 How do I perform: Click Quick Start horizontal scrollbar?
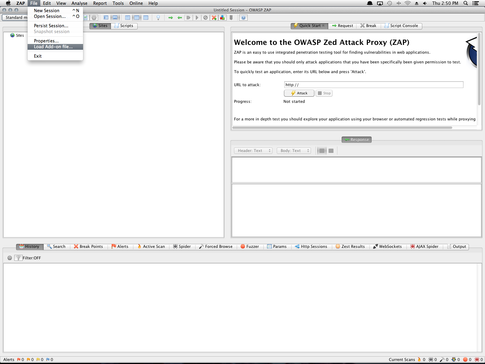342,128
